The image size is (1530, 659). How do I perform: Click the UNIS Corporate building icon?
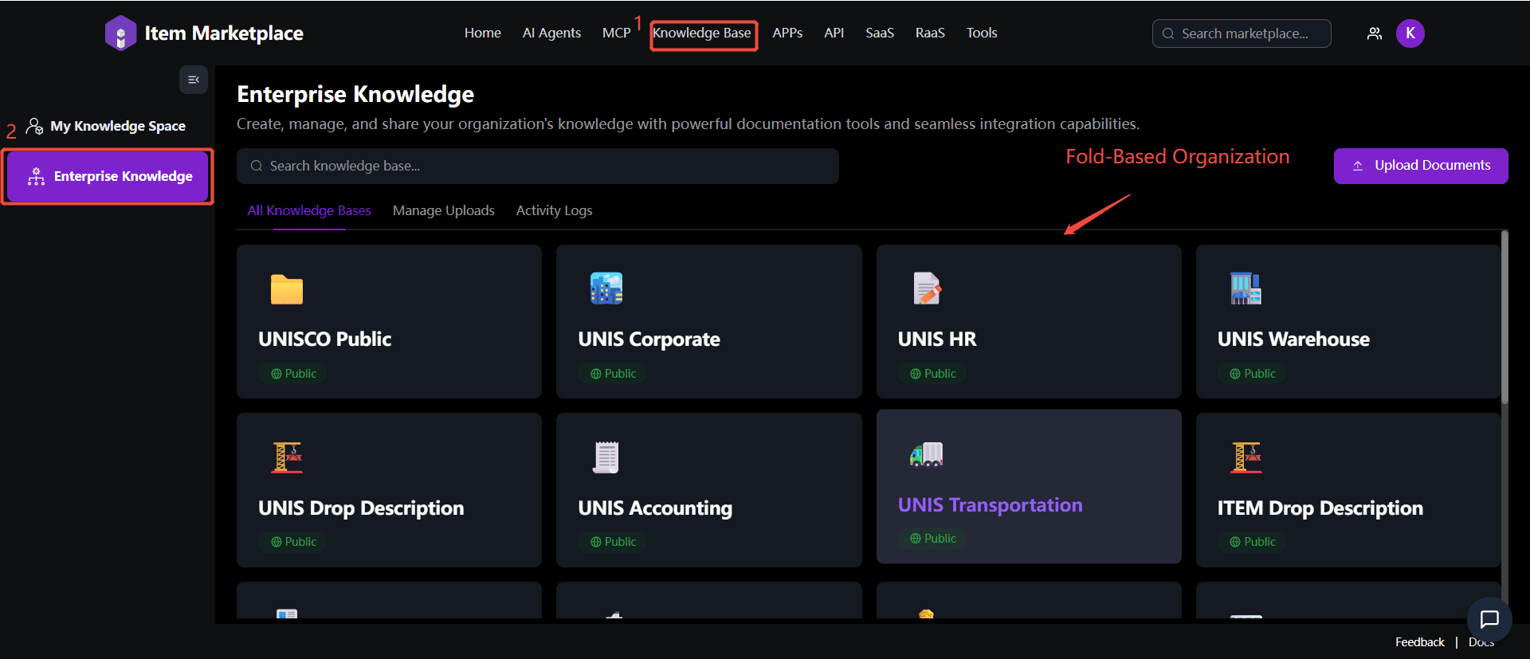tap(606, 288)
